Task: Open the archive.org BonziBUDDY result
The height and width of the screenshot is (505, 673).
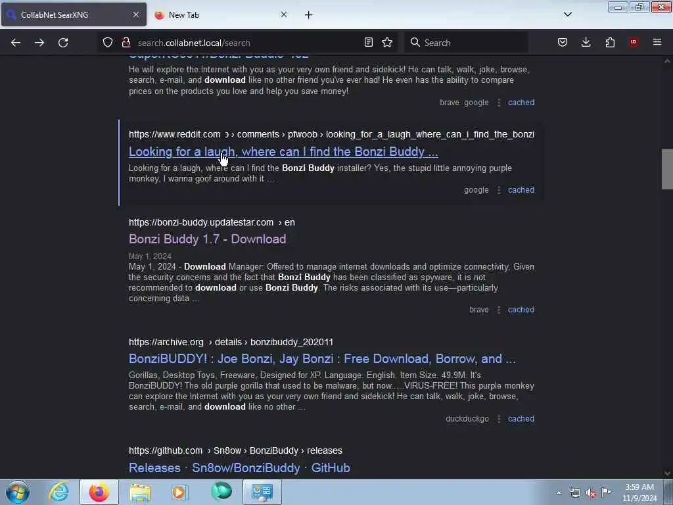Action: pyautogui.click(x=322, y=358)
